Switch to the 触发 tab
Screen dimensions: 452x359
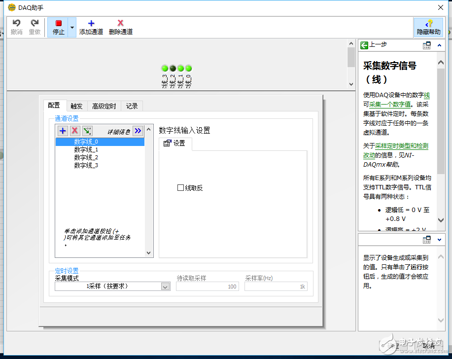pyautogui.click(x=76, y=106)
